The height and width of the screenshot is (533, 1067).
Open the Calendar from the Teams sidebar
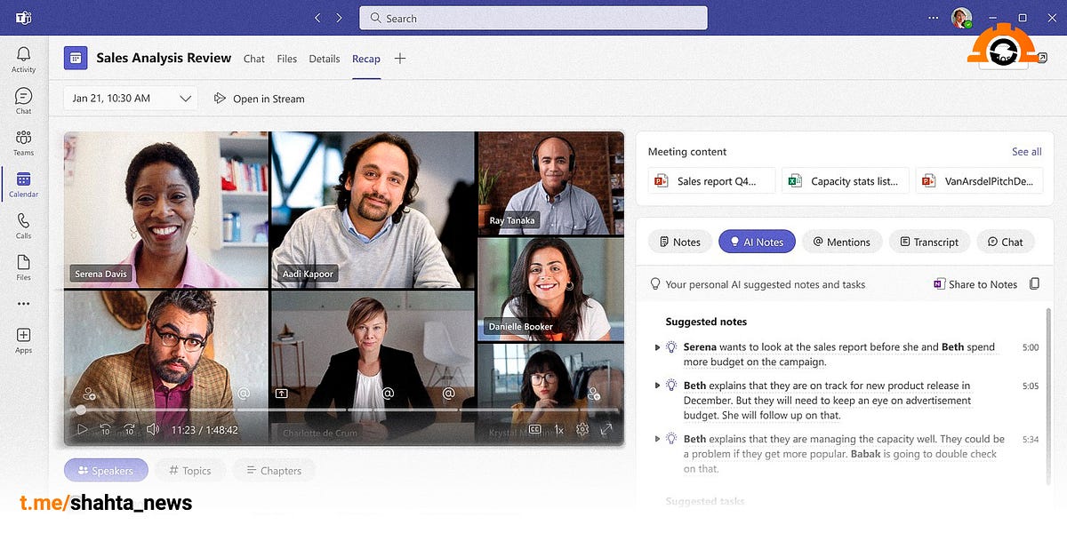[x=23, y=184]
